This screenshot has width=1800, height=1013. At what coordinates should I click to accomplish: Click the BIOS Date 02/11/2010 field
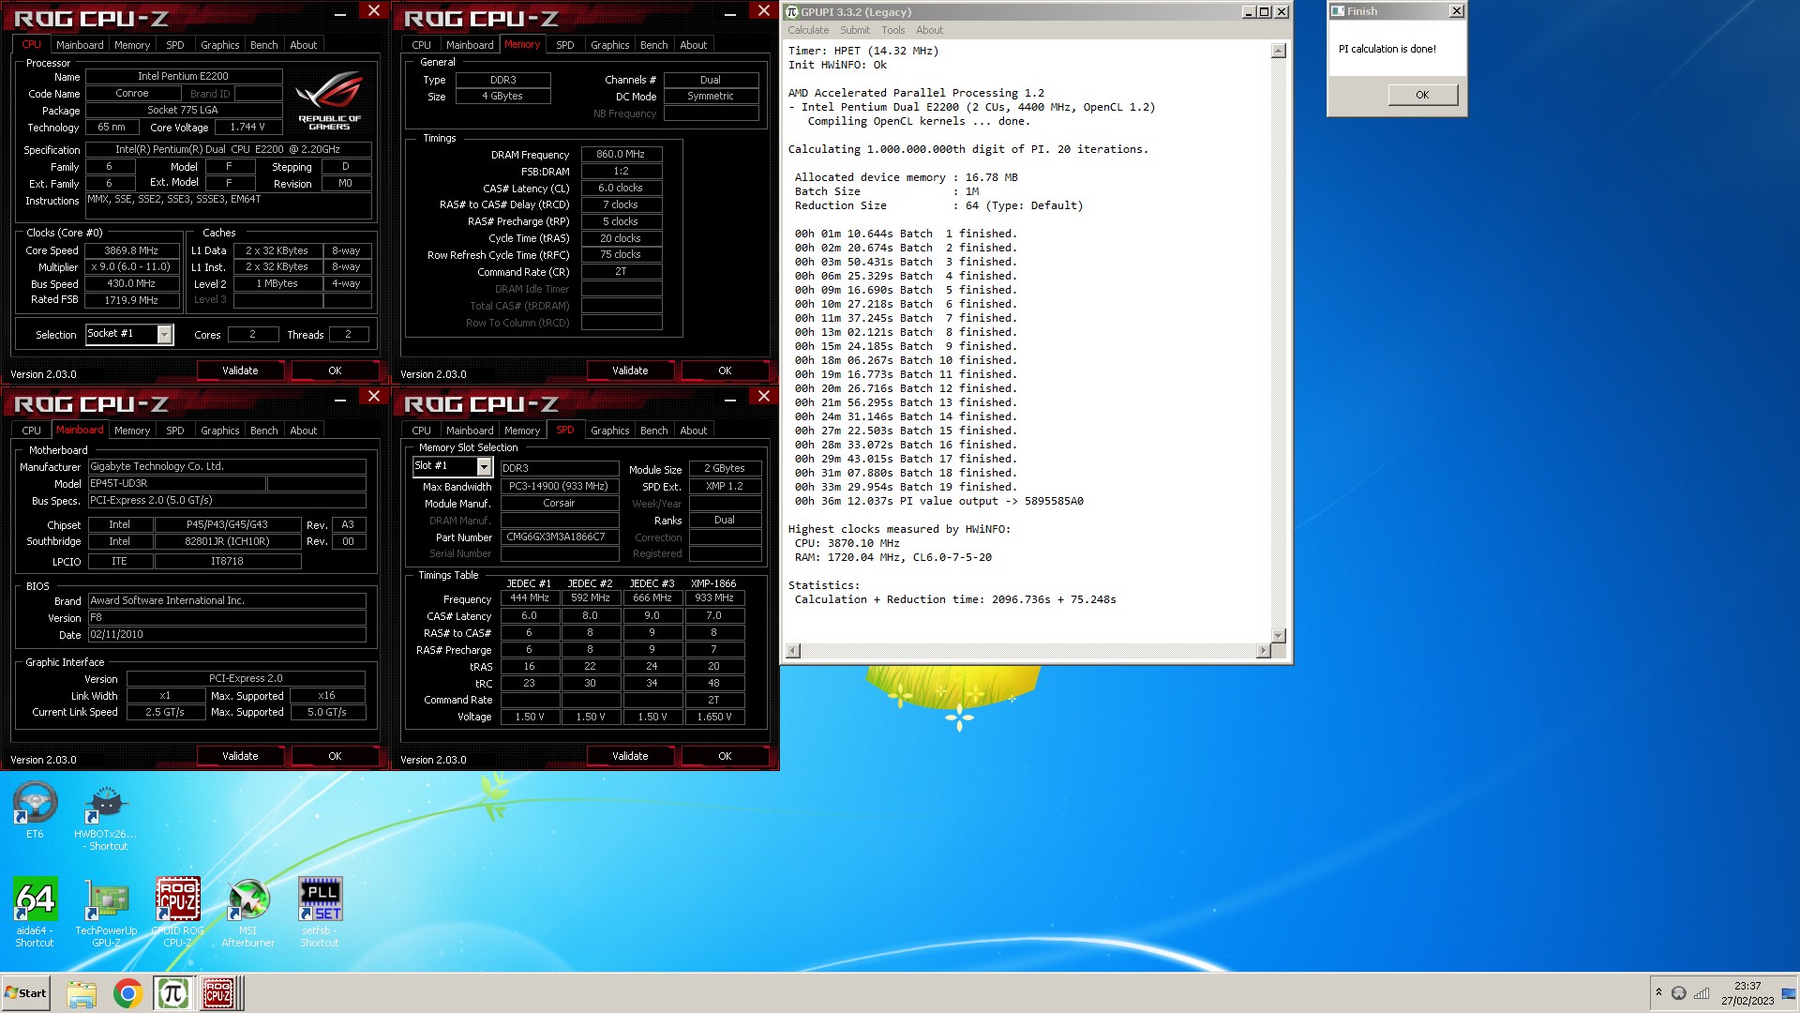pyautogui.click(x=226, y=635)
